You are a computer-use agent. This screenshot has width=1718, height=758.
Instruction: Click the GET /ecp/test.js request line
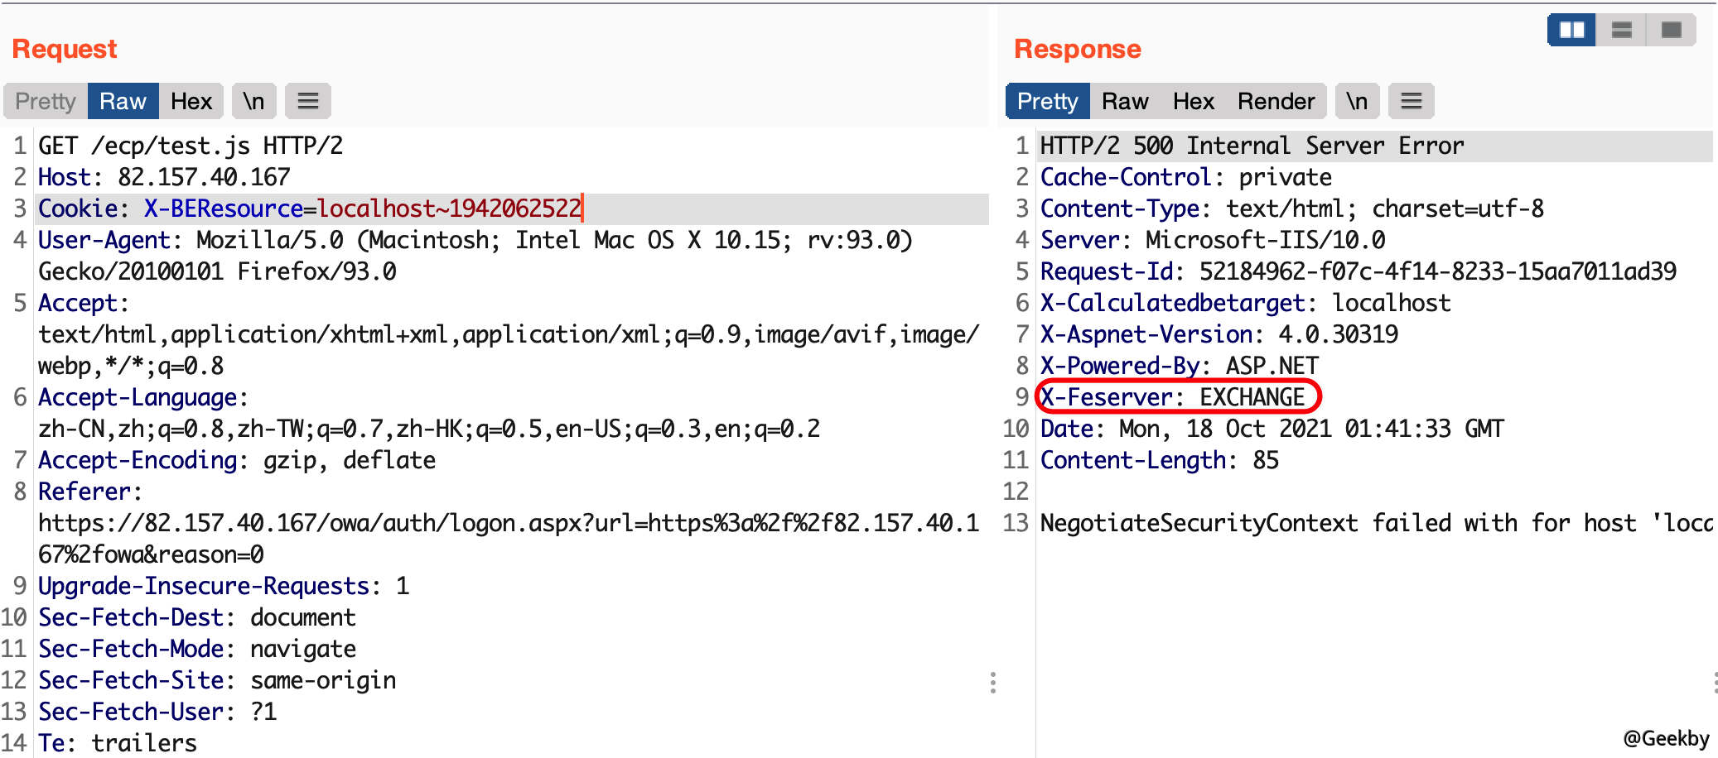(191, 146)
